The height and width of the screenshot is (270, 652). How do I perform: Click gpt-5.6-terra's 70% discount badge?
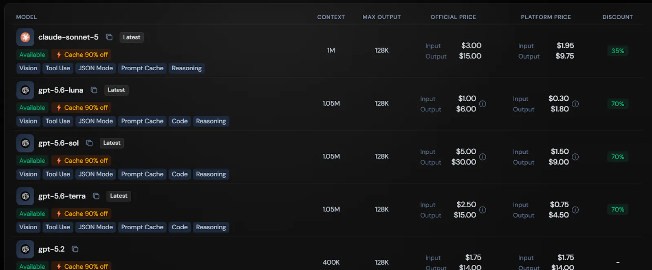pyautogui.click(x=618, y=209)
